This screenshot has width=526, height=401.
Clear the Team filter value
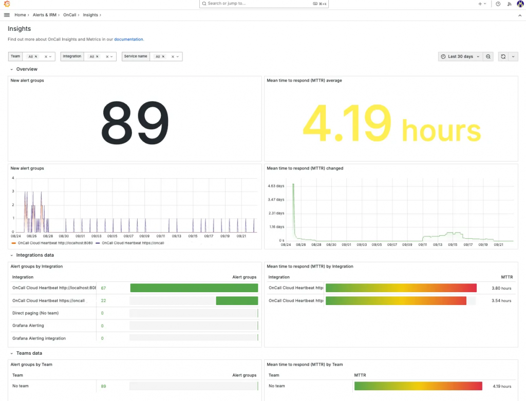click(46, 56)
